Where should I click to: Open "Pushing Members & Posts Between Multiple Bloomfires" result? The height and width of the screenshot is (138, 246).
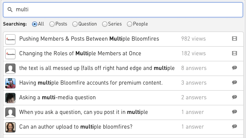coord(89,39)
